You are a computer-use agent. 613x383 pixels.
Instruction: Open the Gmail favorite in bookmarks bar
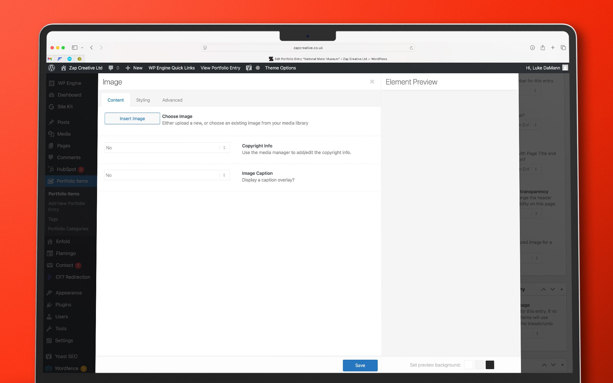[50, 59]
